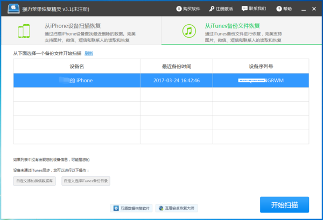The width and height of the screenshot is (323, 220).
Task: Click the green phones device icon
Action: click(24, 31)
